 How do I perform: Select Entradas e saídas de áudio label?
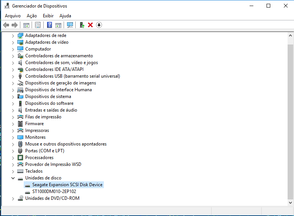pyautogui.click(x=51, y=110)
